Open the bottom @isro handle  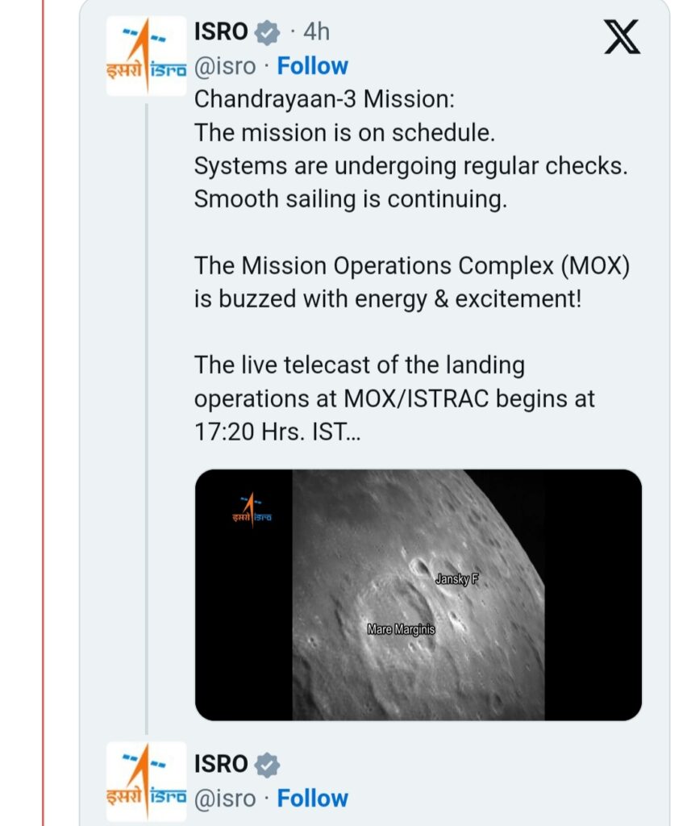[225, 799]
